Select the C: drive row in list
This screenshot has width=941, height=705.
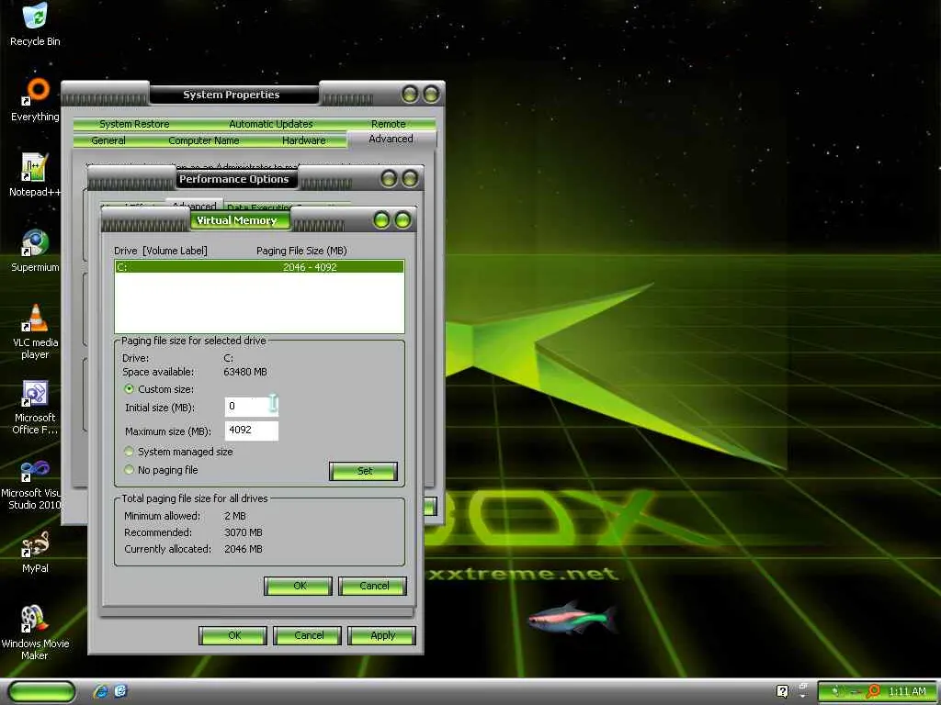(259, 267)
